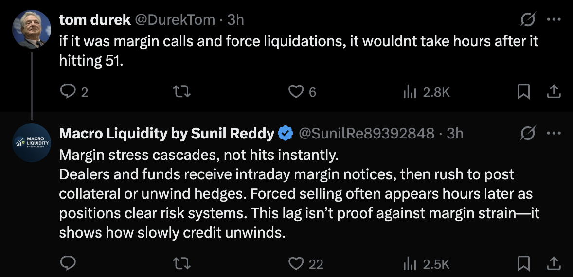Open more options for tom durek's tweet
The height and width of the screenshot is (277, 573).
tap(554, 19)
